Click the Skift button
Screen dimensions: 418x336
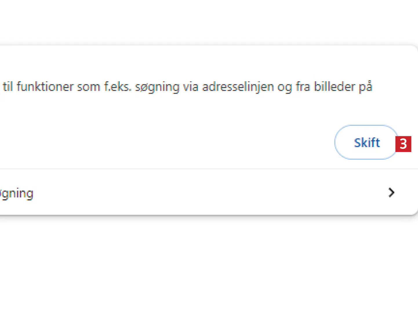366,142
